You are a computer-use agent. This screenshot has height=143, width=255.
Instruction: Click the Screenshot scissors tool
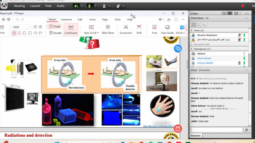[126, 29]
